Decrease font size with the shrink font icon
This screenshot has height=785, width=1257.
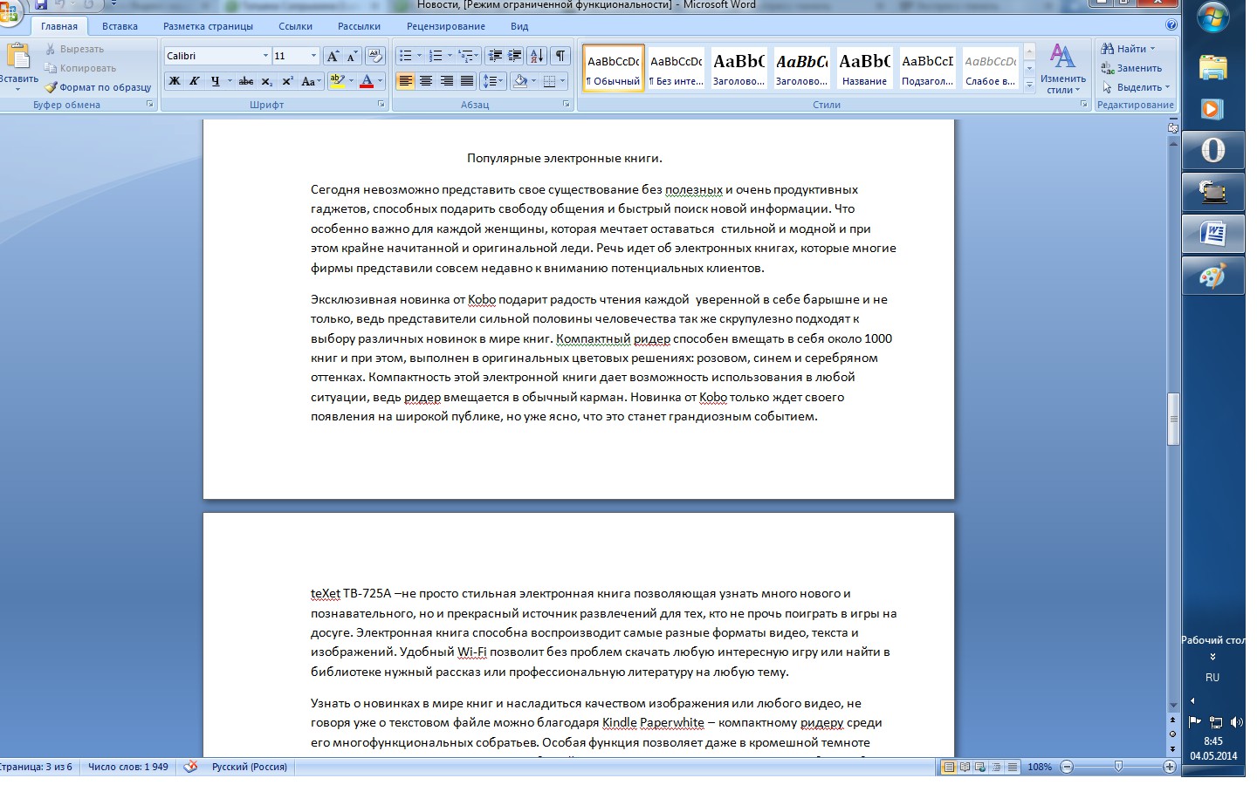tap(352, 56)
